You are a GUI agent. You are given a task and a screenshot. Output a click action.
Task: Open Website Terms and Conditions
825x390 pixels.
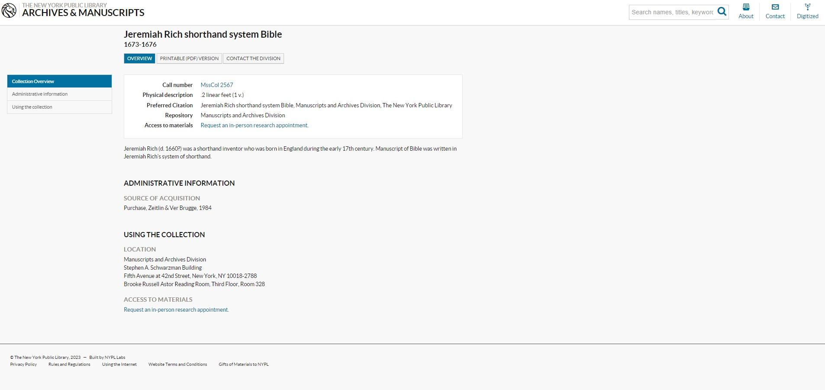(x=177, y=364)
